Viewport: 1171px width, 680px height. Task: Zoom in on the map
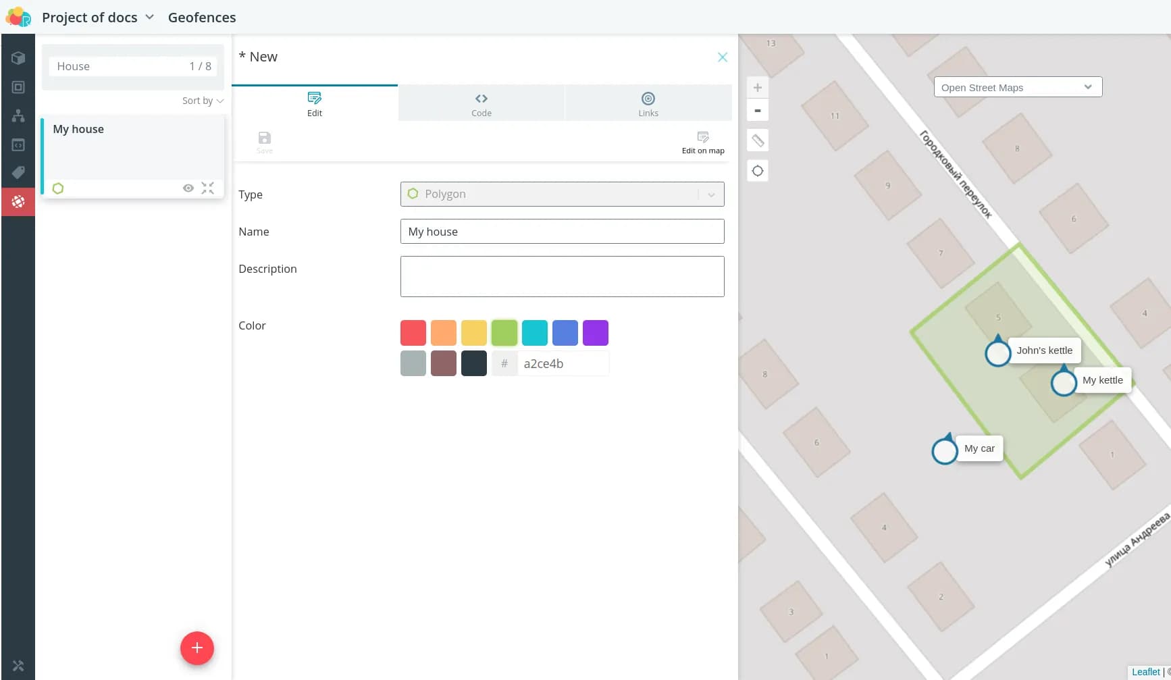(x=758, y=88)
